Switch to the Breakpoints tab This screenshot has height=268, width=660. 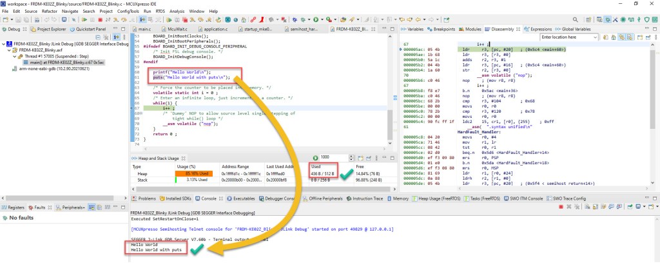tap(445, 29)
